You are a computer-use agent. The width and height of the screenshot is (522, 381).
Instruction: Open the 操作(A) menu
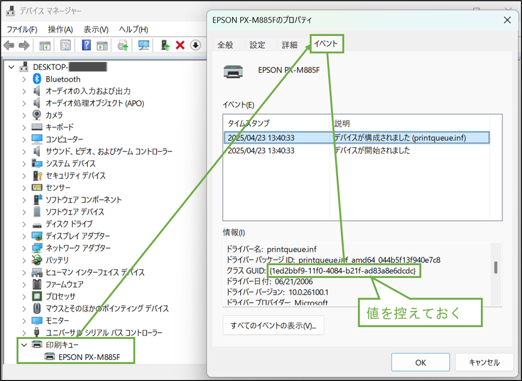(60, 29)
